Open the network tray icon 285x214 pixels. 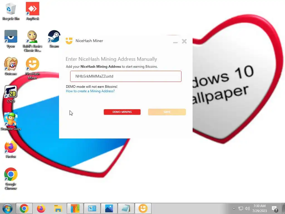[x=241, y=208]
